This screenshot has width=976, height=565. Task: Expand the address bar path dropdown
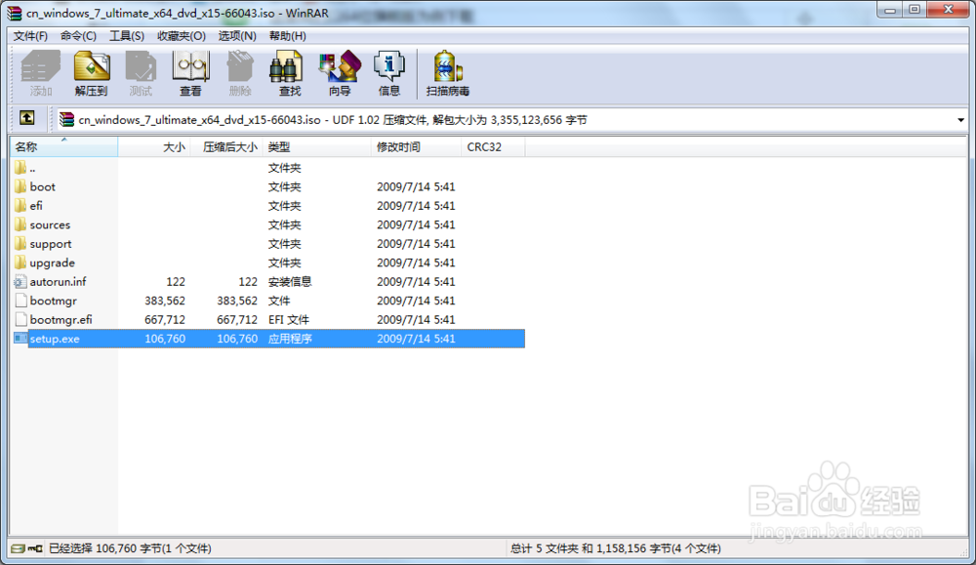(x=960, y=120)
